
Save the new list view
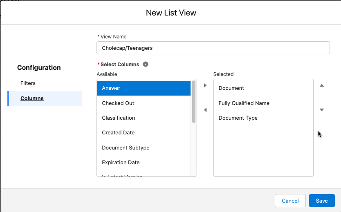[321, 201]
